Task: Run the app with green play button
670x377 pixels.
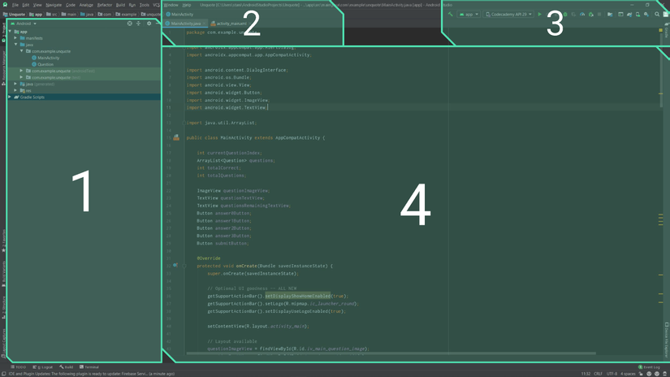Action: 540,14
